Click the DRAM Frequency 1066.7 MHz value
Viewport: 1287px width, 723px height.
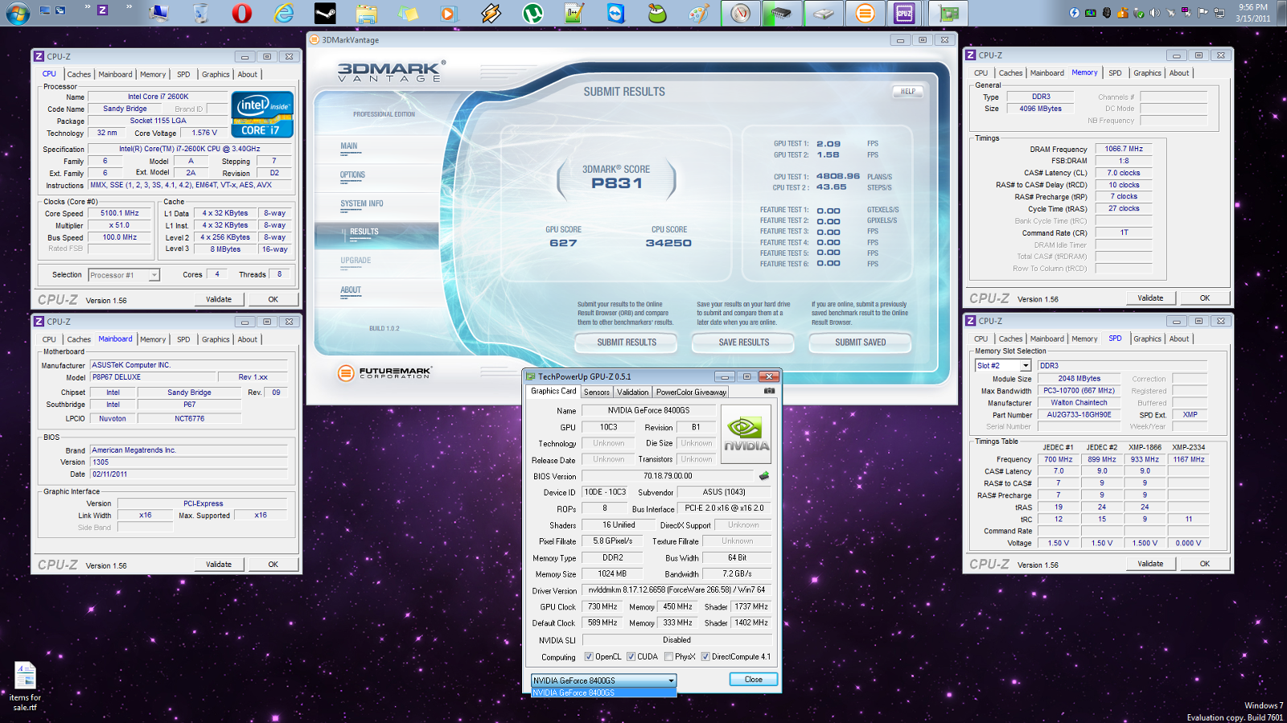(1124, 149)
